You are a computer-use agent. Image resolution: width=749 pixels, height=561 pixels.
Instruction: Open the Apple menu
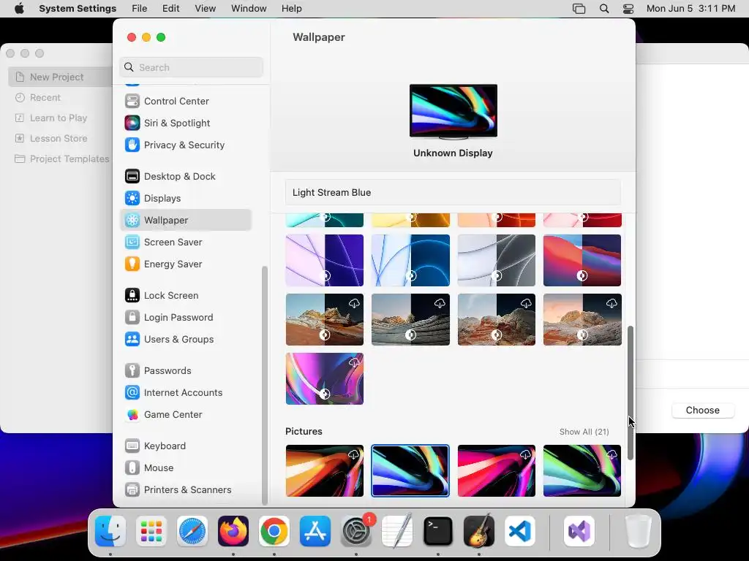[19, 9]
